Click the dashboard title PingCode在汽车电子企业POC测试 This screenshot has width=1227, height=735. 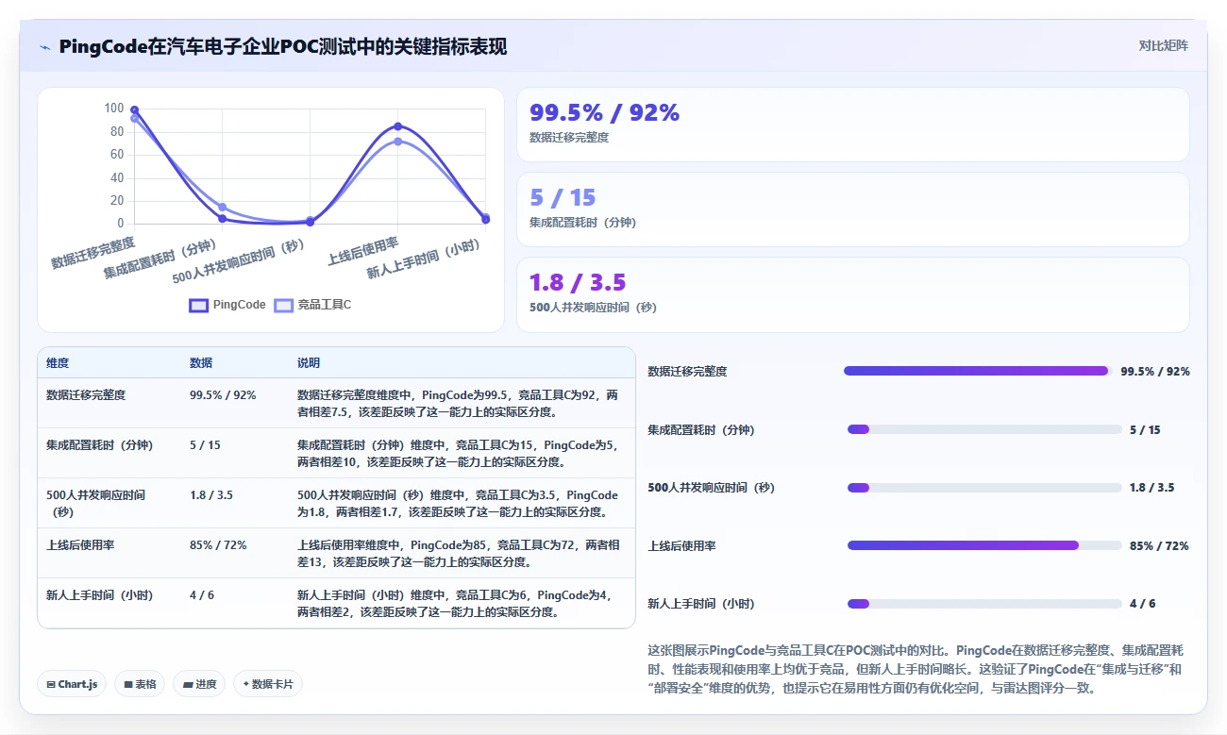283,46
